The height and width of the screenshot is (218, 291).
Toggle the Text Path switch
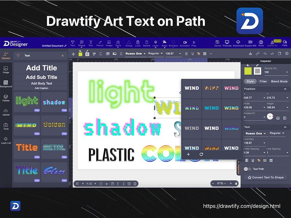[x=247, y=169]
